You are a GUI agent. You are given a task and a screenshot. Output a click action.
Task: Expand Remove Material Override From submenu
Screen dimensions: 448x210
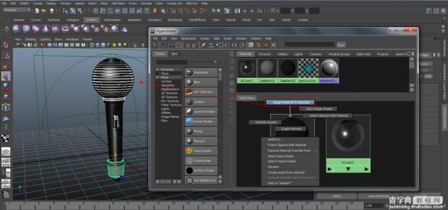(290, 151)
